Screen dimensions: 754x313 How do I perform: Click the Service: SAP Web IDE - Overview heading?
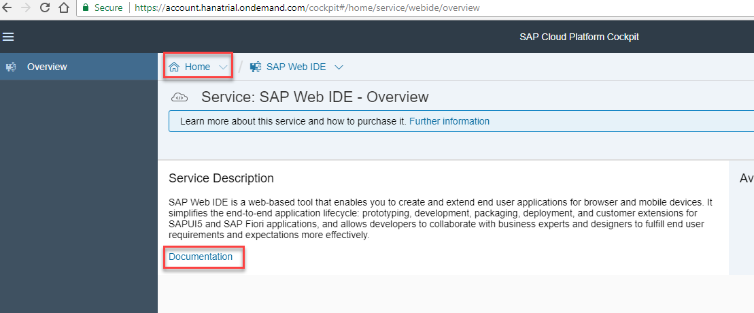315,97
